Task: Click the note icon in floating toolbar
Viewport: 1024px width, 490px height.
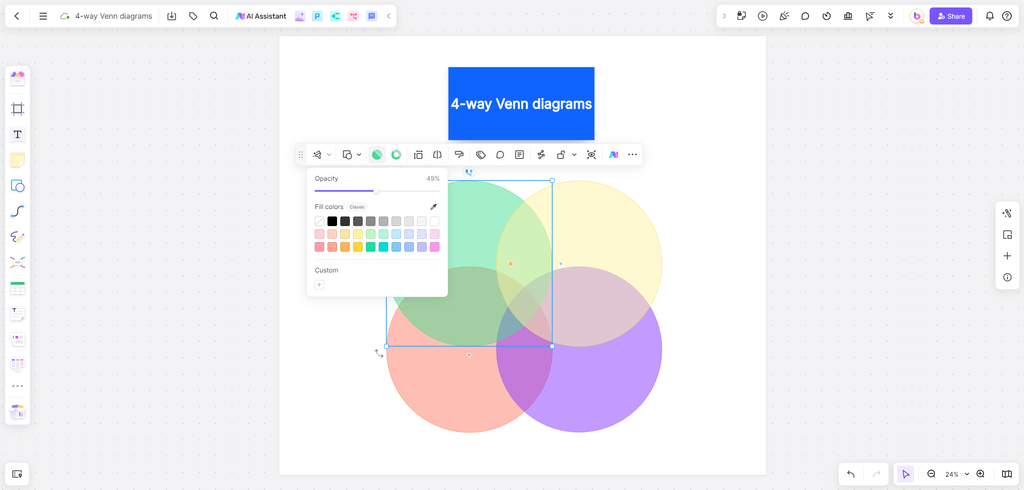Action: click(519, 155)
